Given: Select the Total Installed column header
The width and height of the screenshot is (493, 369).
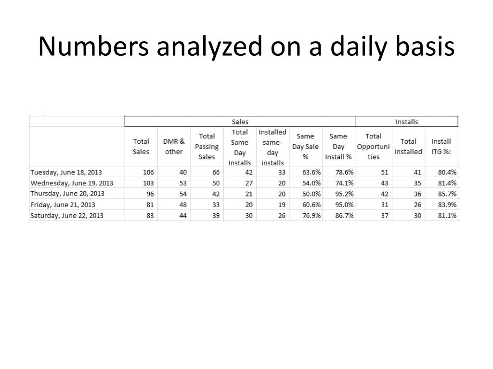Looking at the screenshot, I should tap(408, 147).
